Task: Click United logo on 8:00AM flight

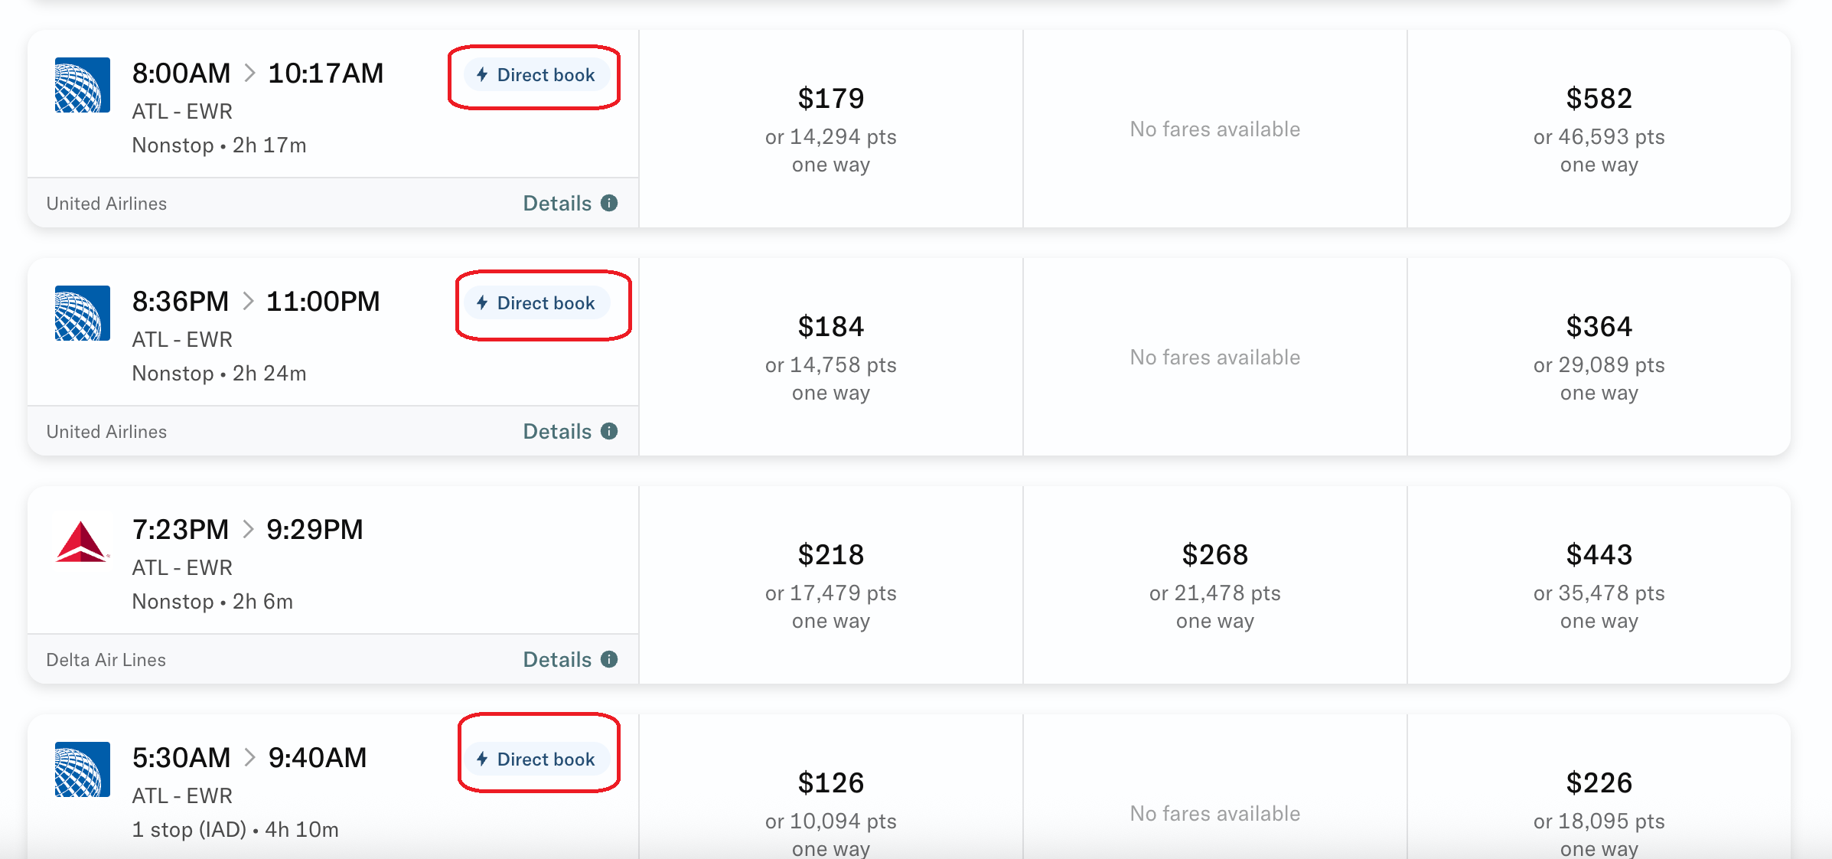Action: 83,85
